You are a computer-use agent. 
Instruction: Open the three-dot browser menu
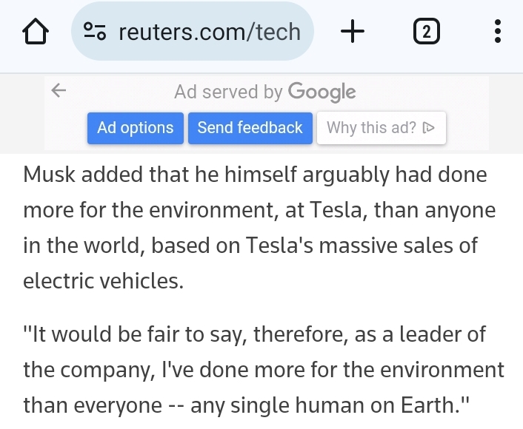point(497,32)
